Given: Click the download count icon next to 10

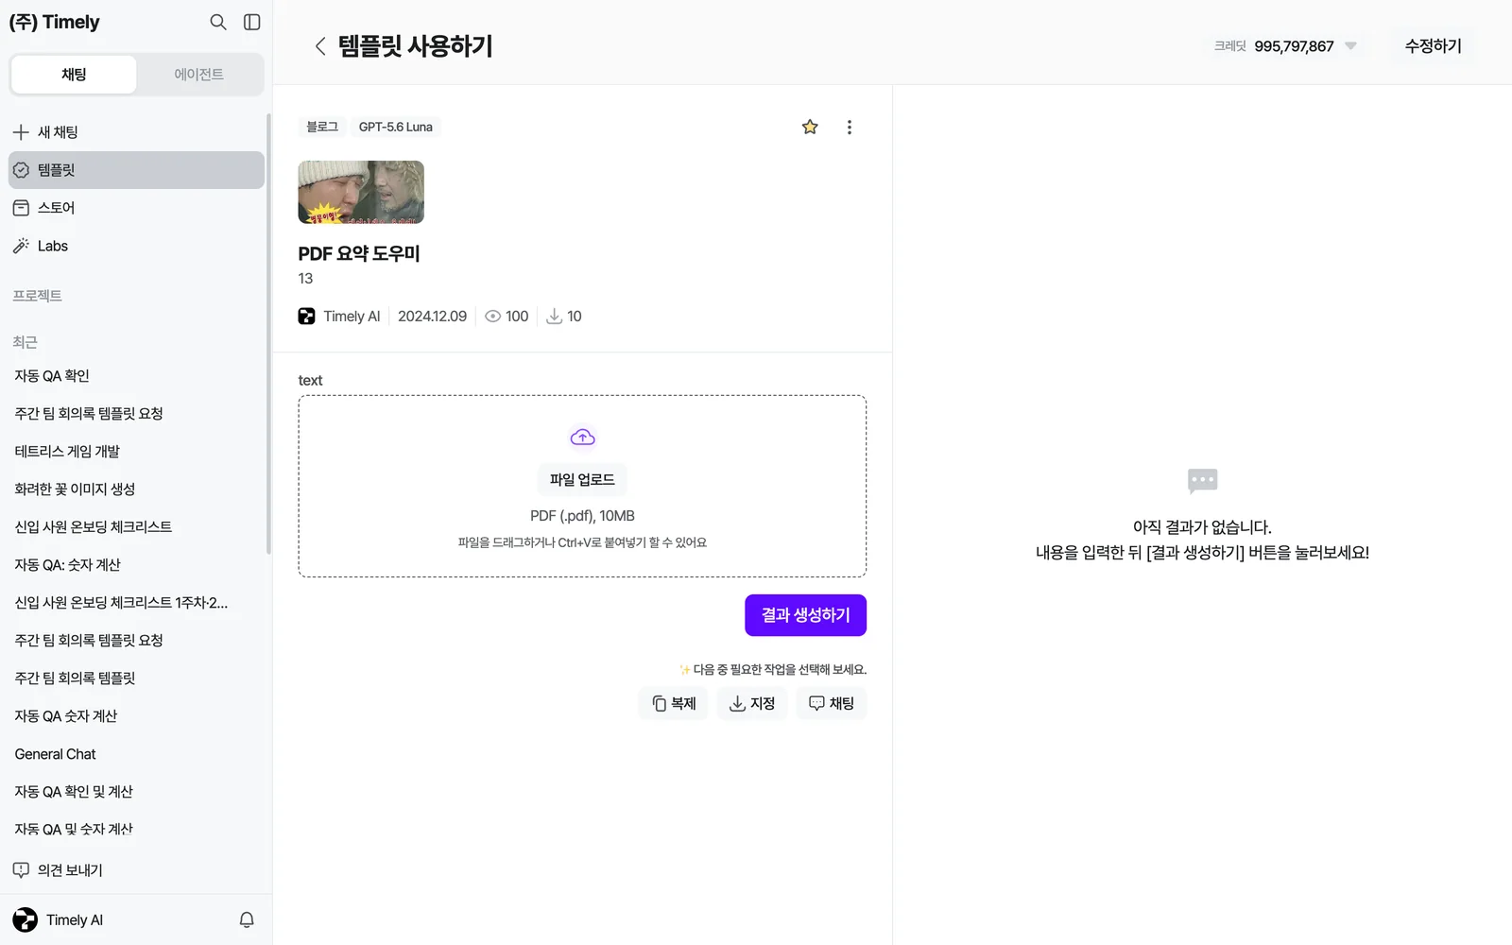Looking at the screenshot, I should click(x=555, y=317).
